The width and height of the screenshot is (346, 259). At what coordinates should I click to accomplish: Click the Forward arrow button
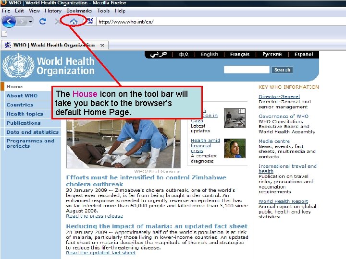(x=22, y=22)
